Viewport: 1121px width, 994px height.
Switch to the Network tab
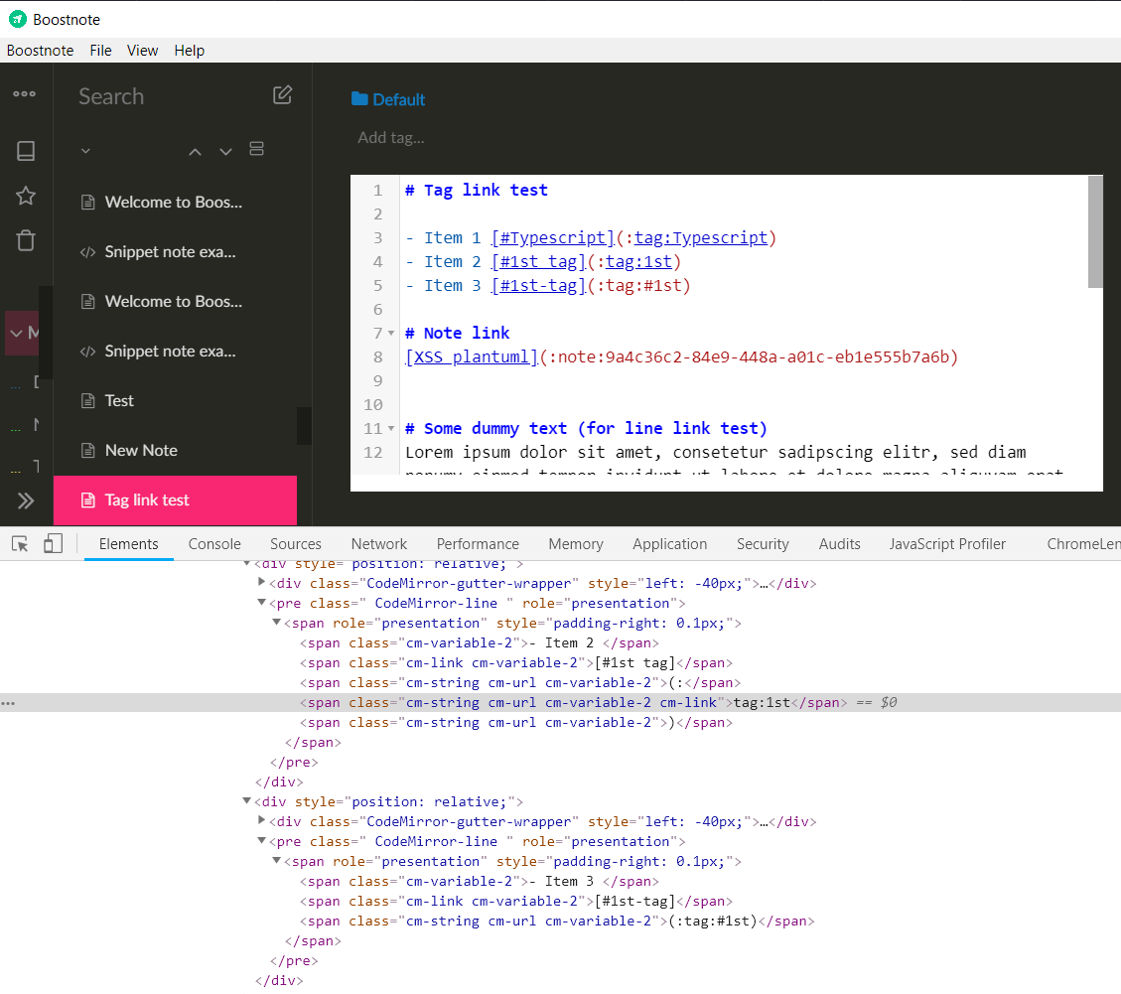(379, 544)
